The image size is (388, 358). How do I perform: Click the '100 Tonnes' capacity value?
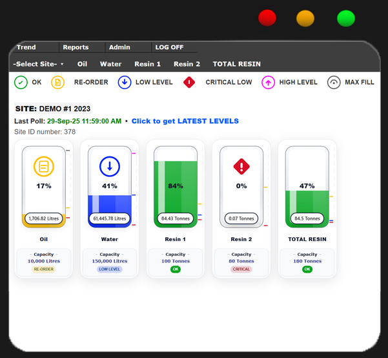pyautogui.click(x=176, y=261)
